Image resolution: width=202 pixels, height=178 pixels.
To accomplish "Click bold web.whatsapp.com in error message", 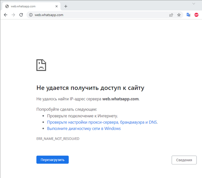I will [x=120, y=99].
